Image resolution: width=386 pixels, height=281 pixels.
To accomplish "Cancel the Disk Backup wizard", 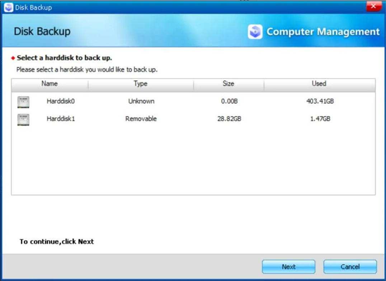I will point(350,266).
